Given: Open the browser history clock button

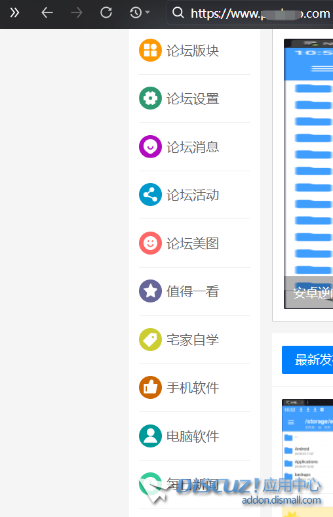Looking at the screenshot, I should (x=136, y=13).
